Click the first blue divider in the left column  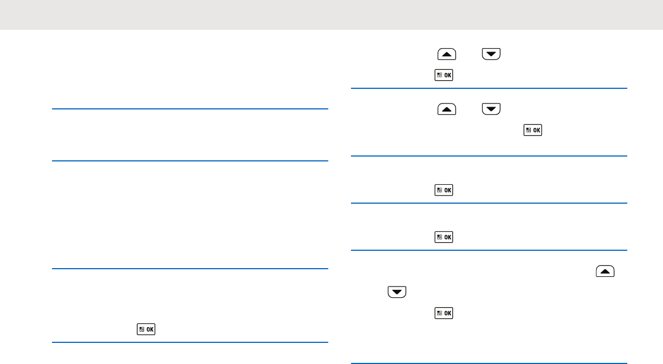190,109
